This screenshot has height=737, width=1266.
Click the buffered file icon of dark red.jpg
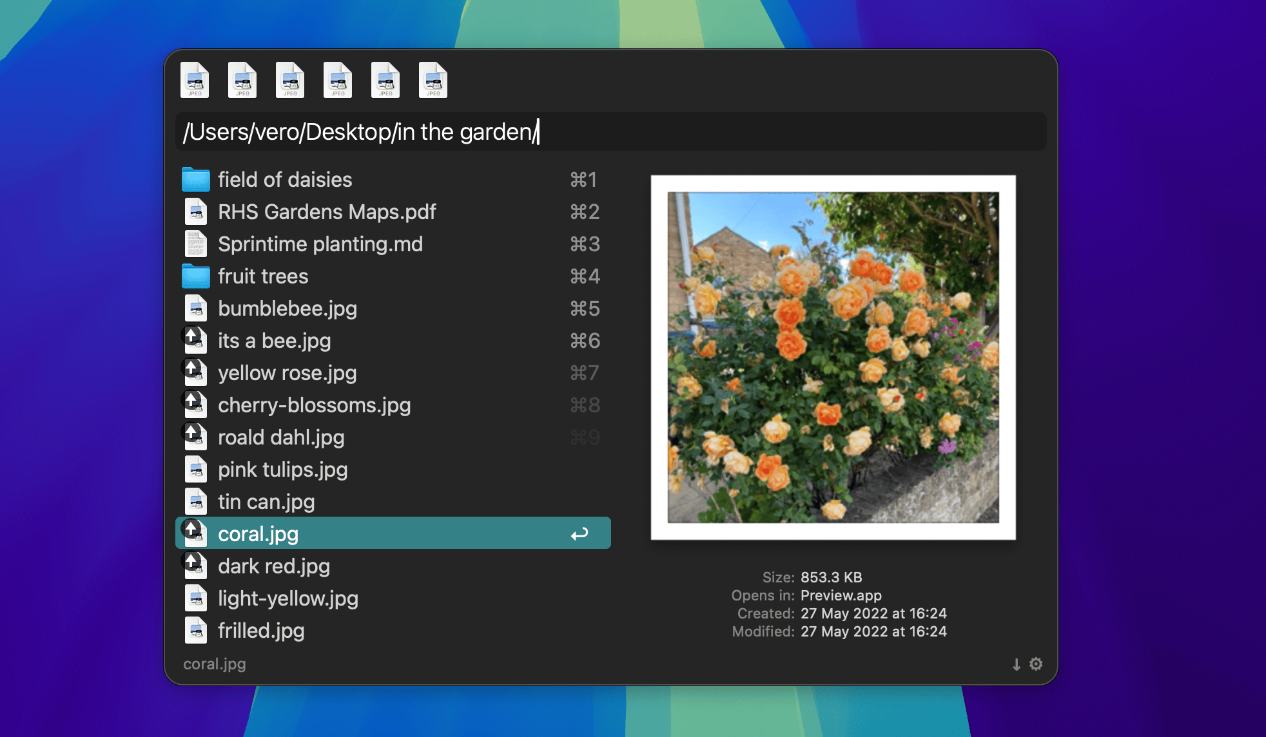click(x=195, y=566)
